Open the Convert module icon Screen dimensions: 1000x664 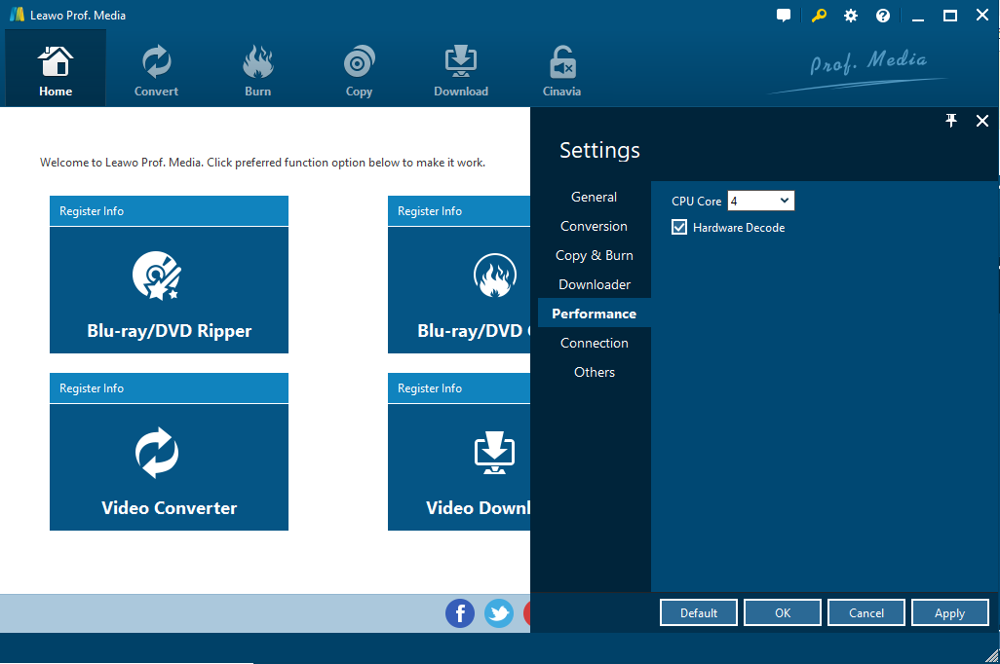156,68
